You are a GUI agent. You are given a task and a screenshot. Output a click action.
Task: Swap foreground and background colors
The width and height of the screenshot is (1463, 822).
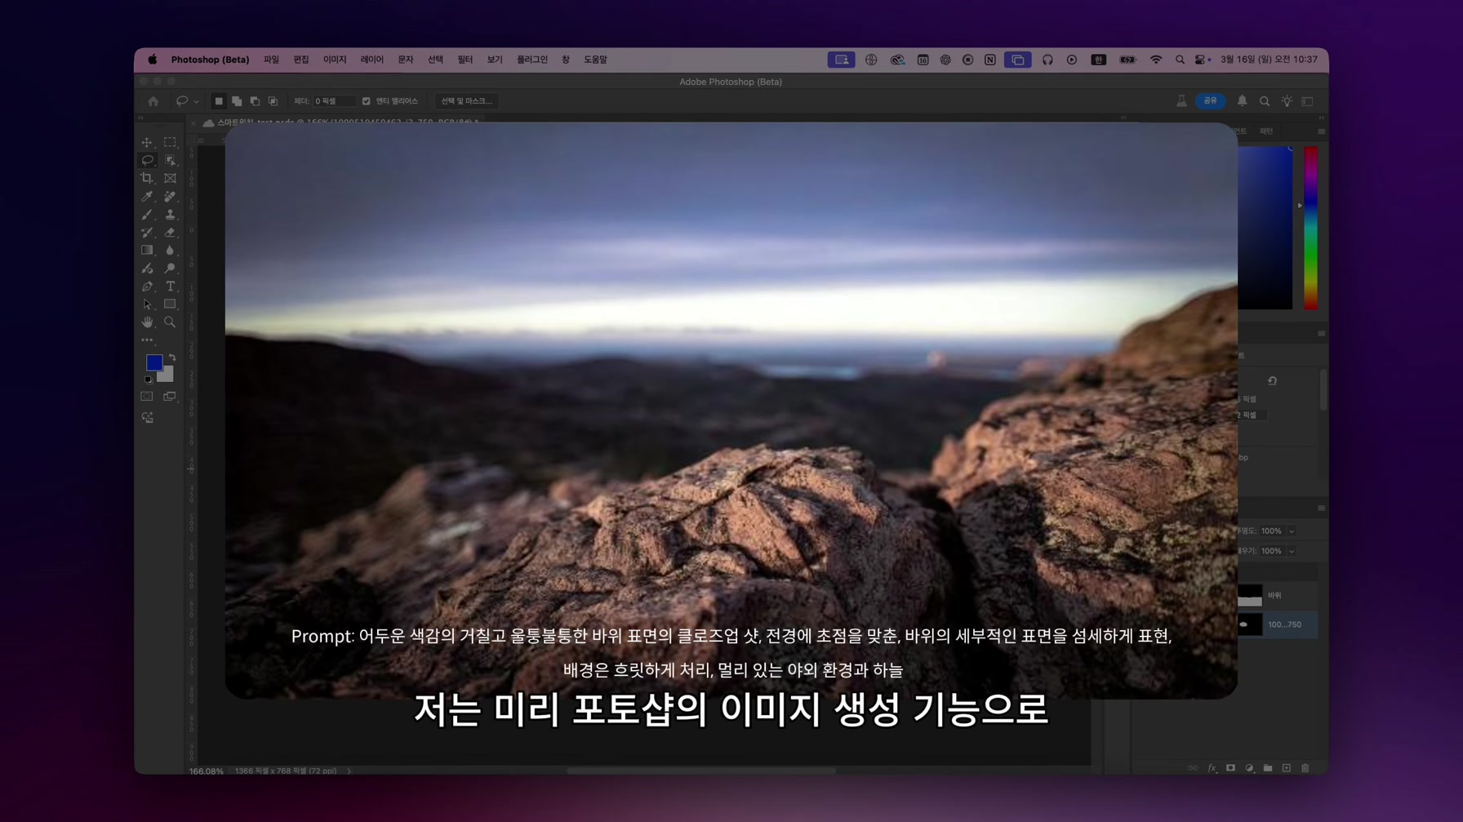pos(172,358)
